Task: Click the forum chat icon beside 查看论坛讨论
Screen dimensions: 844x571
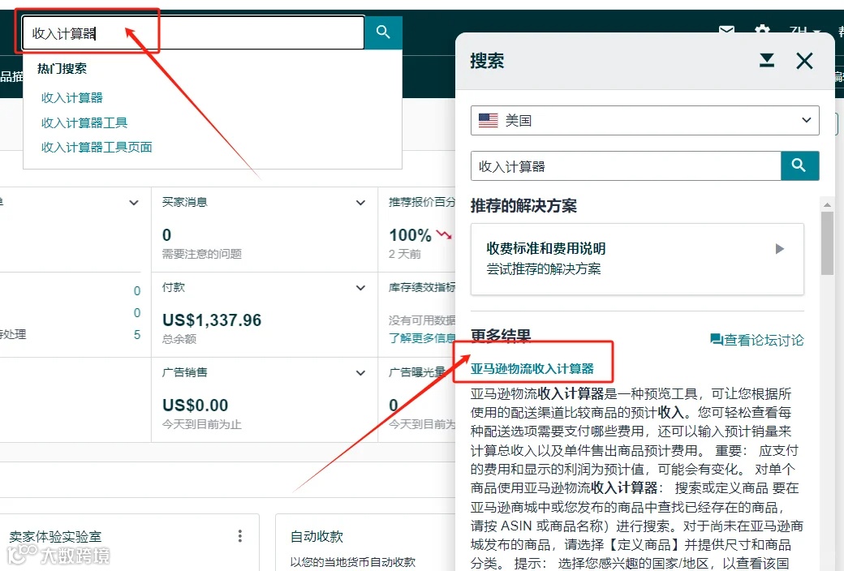Action: point(716,339)
